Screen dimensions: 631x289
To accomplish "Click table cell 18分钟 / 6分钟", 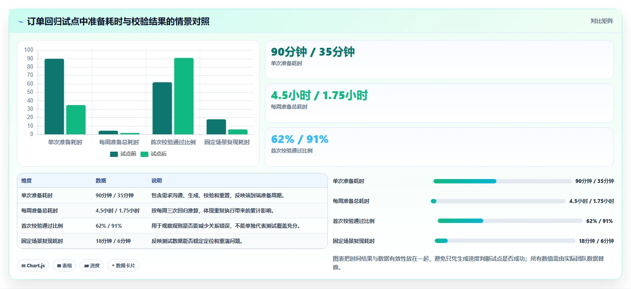I will click(x=113, y=241).
